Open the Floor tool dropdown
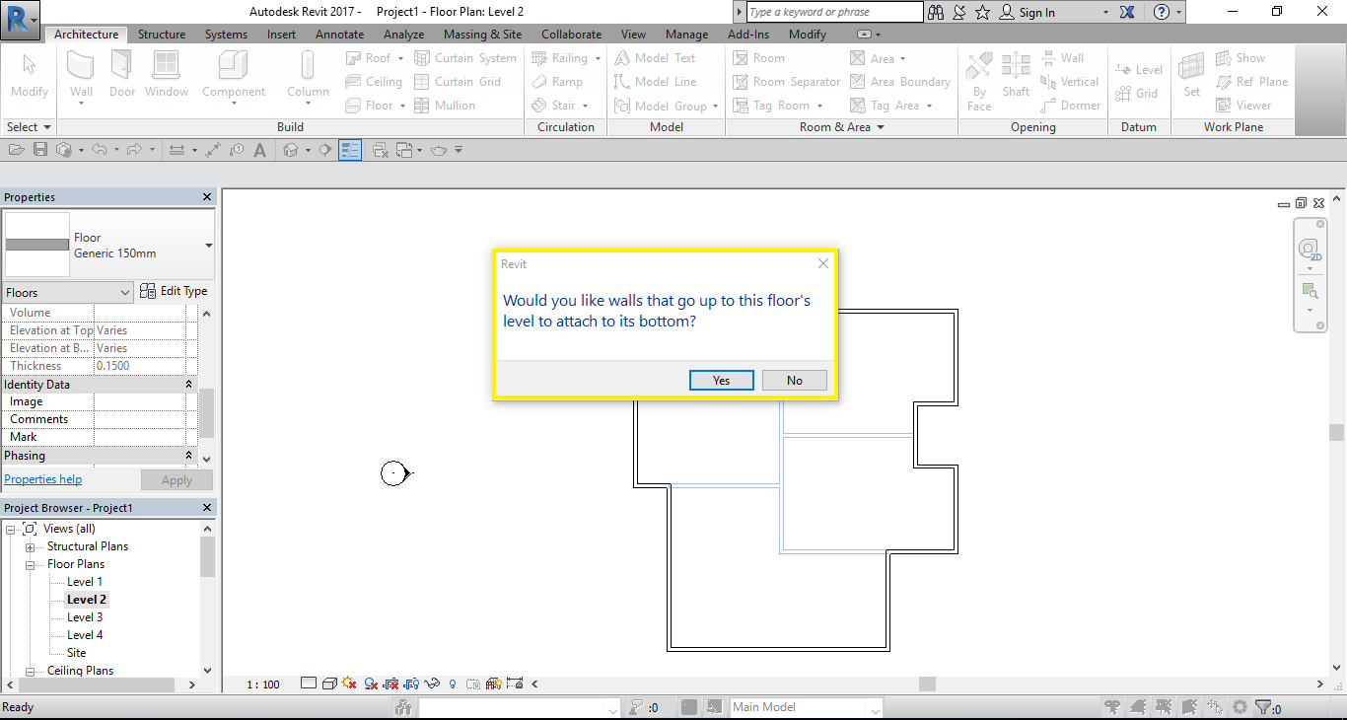This screenshot has width=1347, height=720. click(402, 106)
